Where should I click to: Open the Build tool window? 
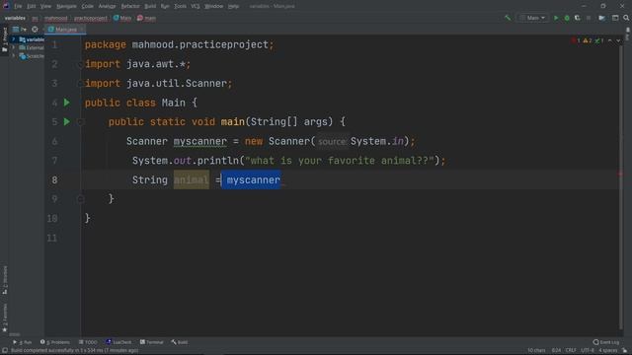180,342
